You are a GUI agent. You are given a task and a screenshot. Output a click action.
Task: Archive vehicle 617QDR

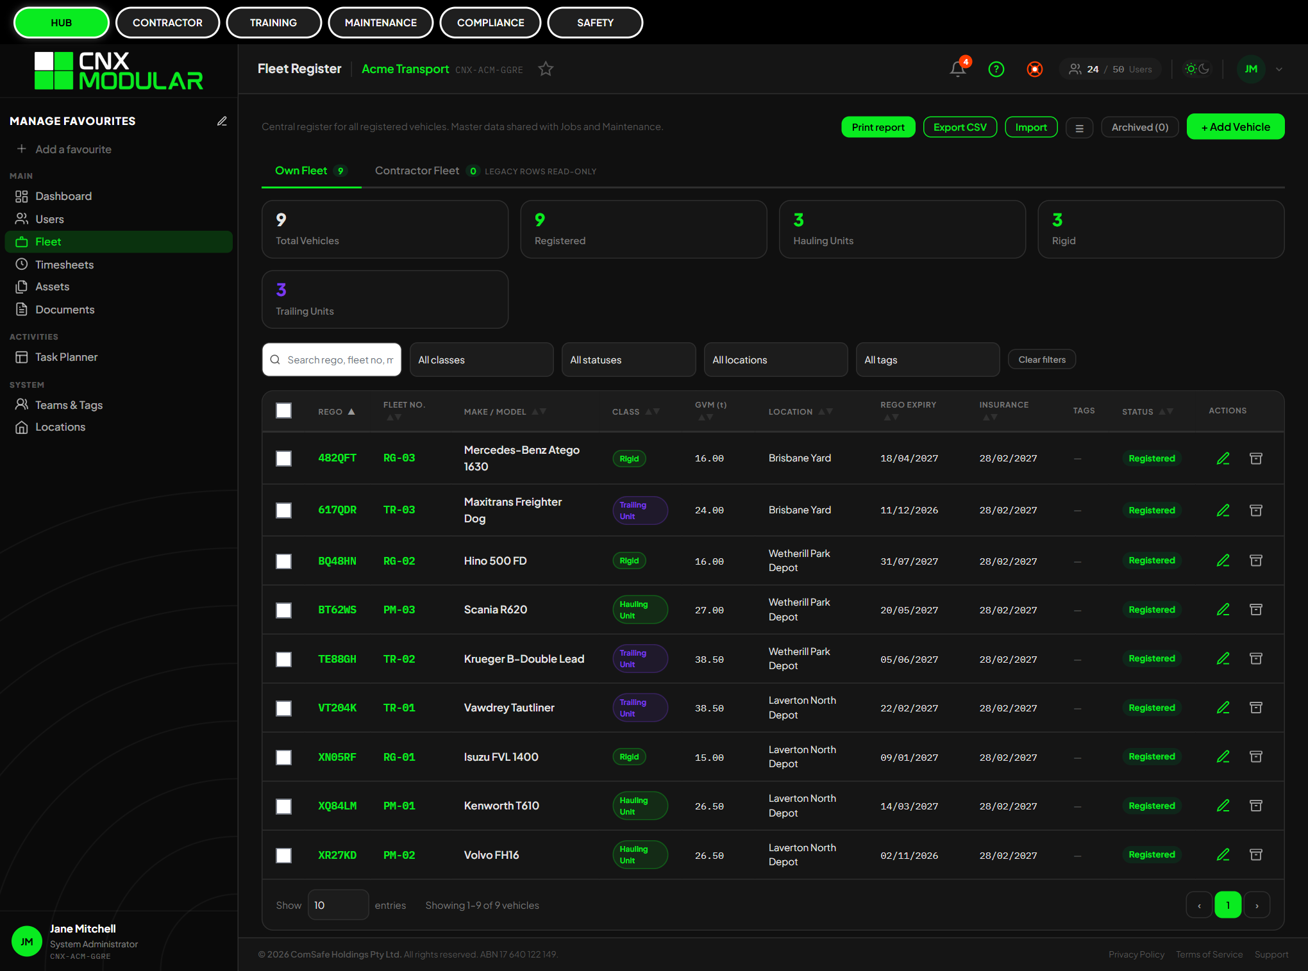[1256, 510]
